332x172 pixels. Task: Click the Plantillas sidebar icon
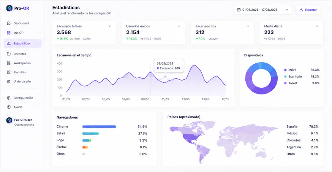[9, 72]
